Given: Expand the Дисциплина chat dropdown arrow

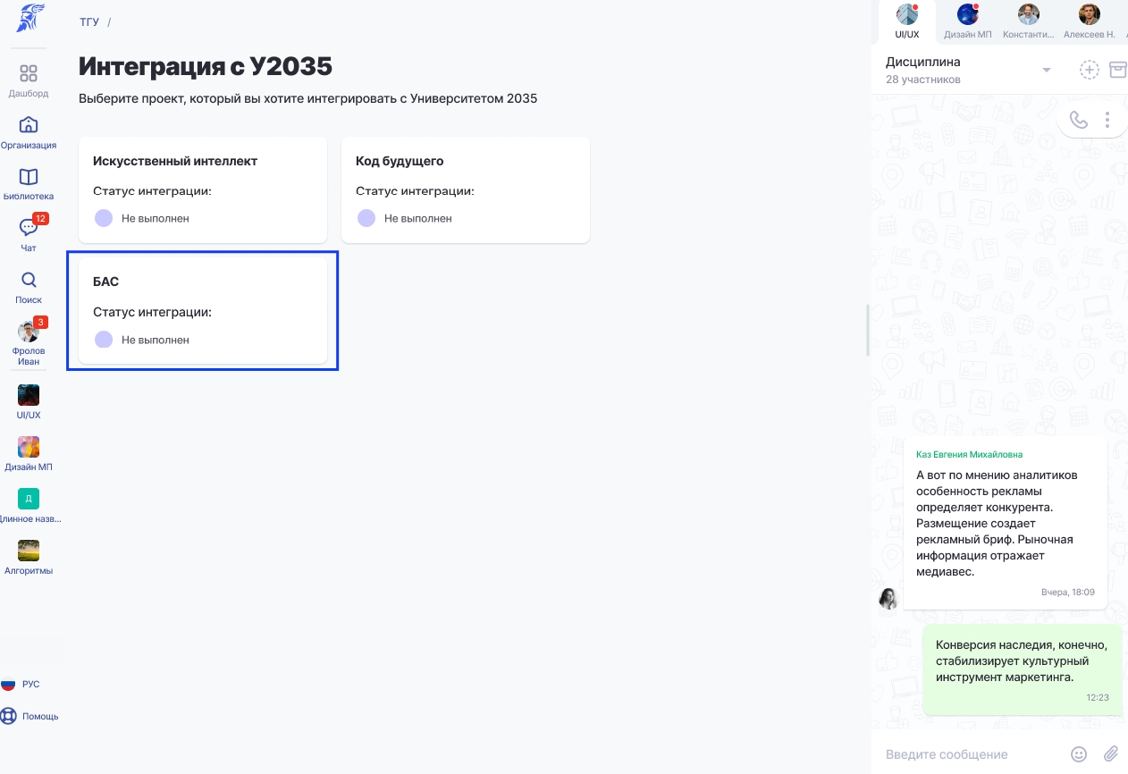Looking at the screenshot, I should click(1047, 71).
